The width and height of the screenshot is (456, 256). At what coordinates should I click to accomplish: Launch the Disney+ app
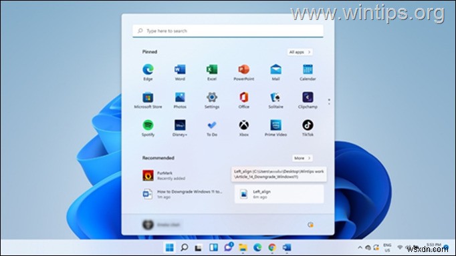180,128
